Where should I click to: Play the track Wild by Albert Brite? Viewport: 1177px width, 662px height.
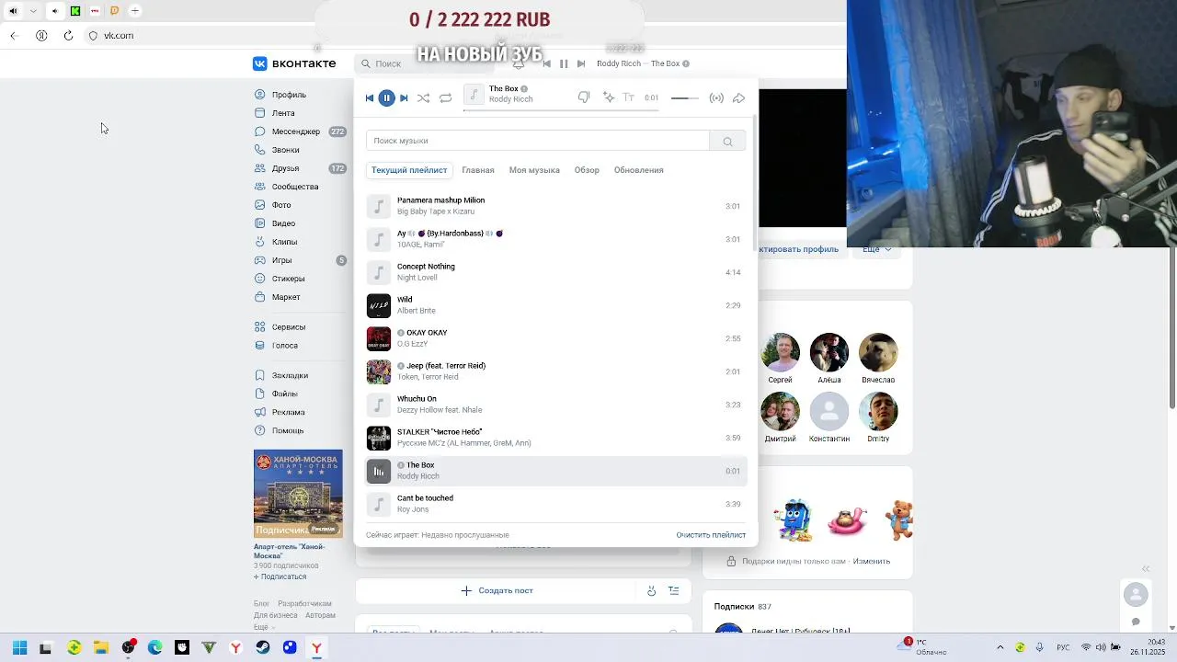pos(556,305)
